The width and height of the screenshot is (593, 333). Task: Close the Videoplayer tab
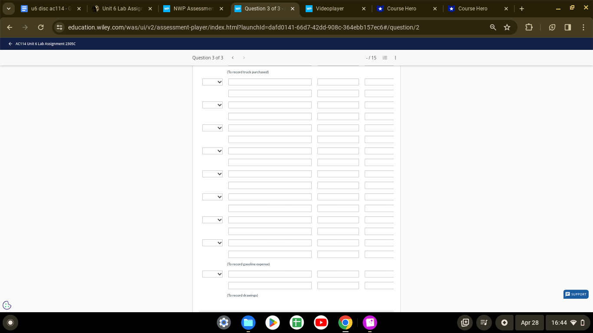coord(363,9)
